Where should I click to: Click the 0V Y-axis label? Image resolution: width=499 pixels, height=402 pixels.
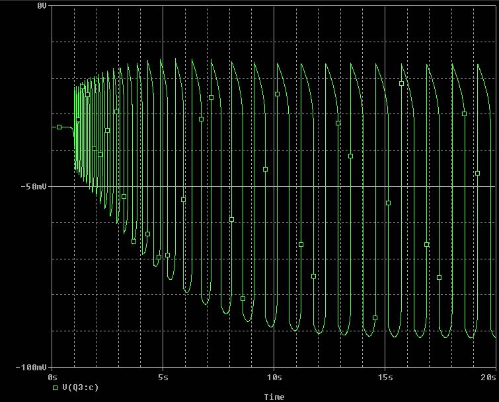pos(42,6)
